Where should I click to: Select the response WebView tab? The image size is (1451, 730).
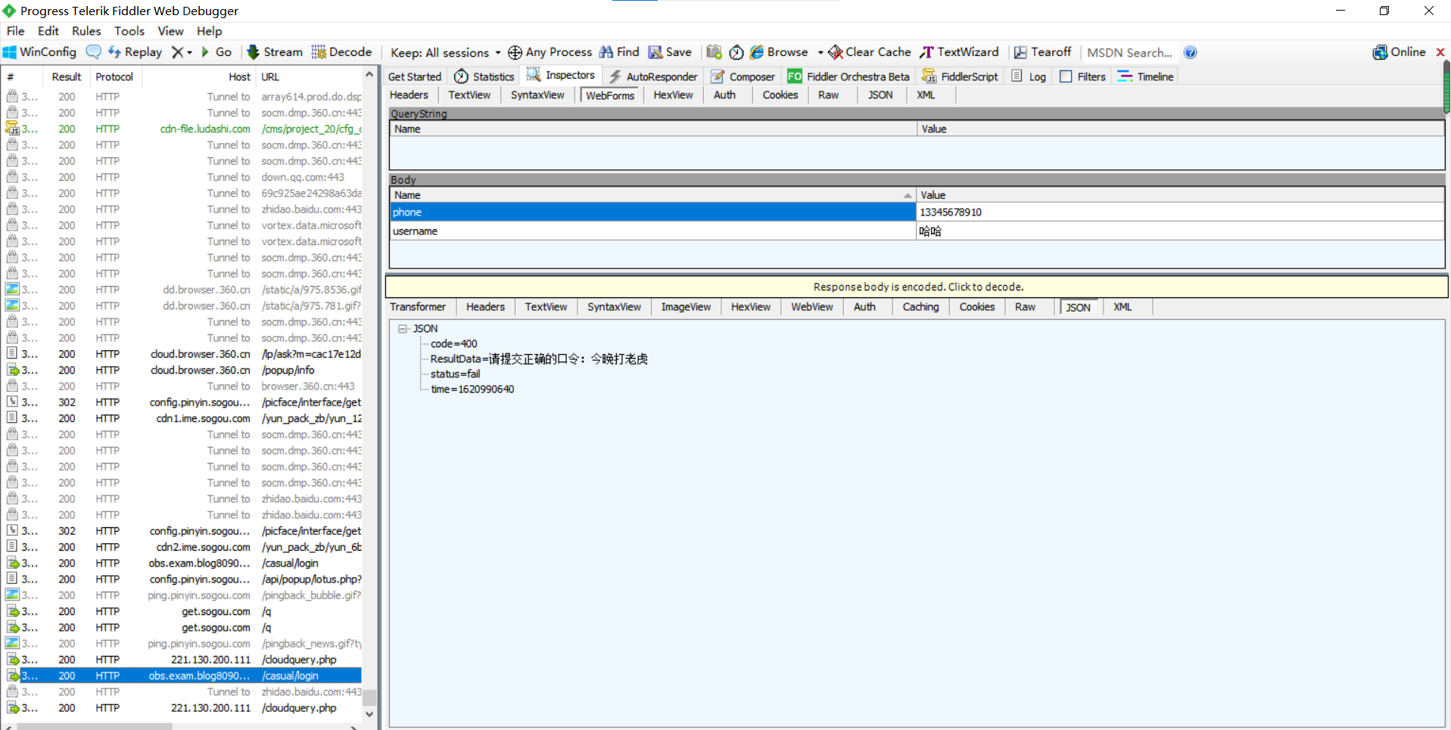(811, 306)
